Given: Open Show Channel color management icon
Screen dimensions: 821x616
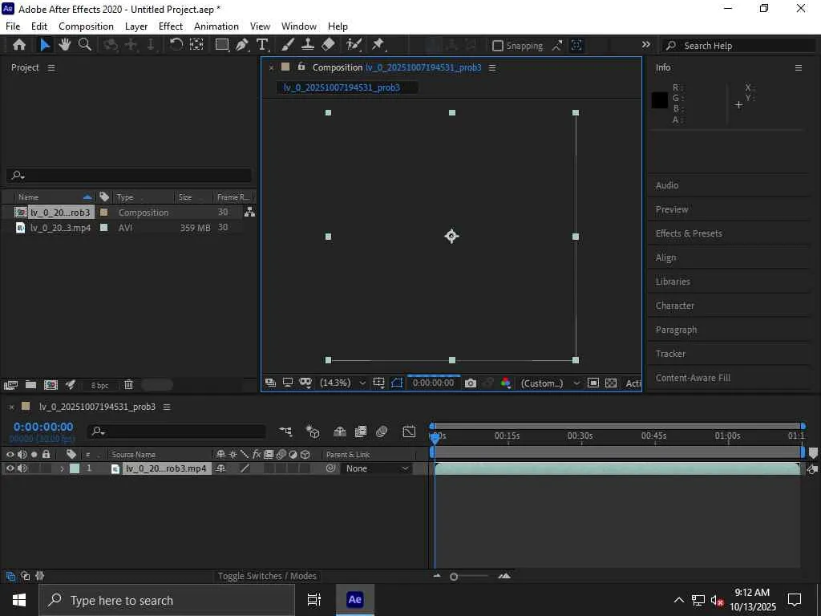Looking at the screenshot, I should 505,383.
